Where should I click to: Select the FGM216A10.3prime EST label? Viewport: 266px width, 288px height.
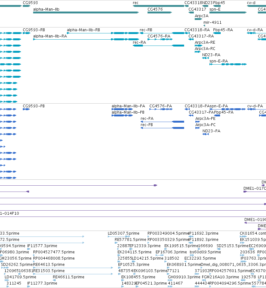point(220,277)
